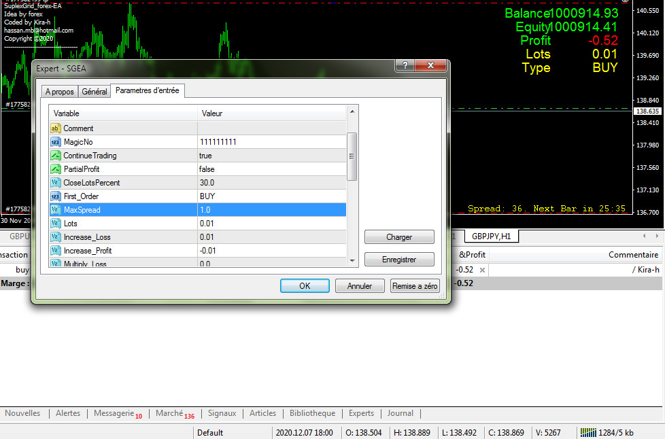Switch to the Général tab
The height and width of the screenshot is (439, 665).
pyautogui.click(x=94, y=92)
